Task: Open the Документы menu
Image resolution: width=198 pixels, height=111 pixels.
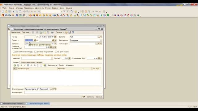Action: (x=40, y=8)
